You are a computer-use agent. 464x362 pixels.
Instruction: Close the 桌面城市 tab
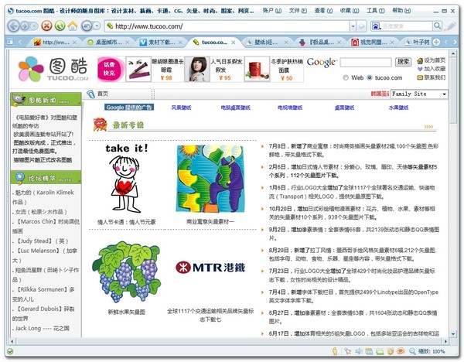click(x=128, y=43)
